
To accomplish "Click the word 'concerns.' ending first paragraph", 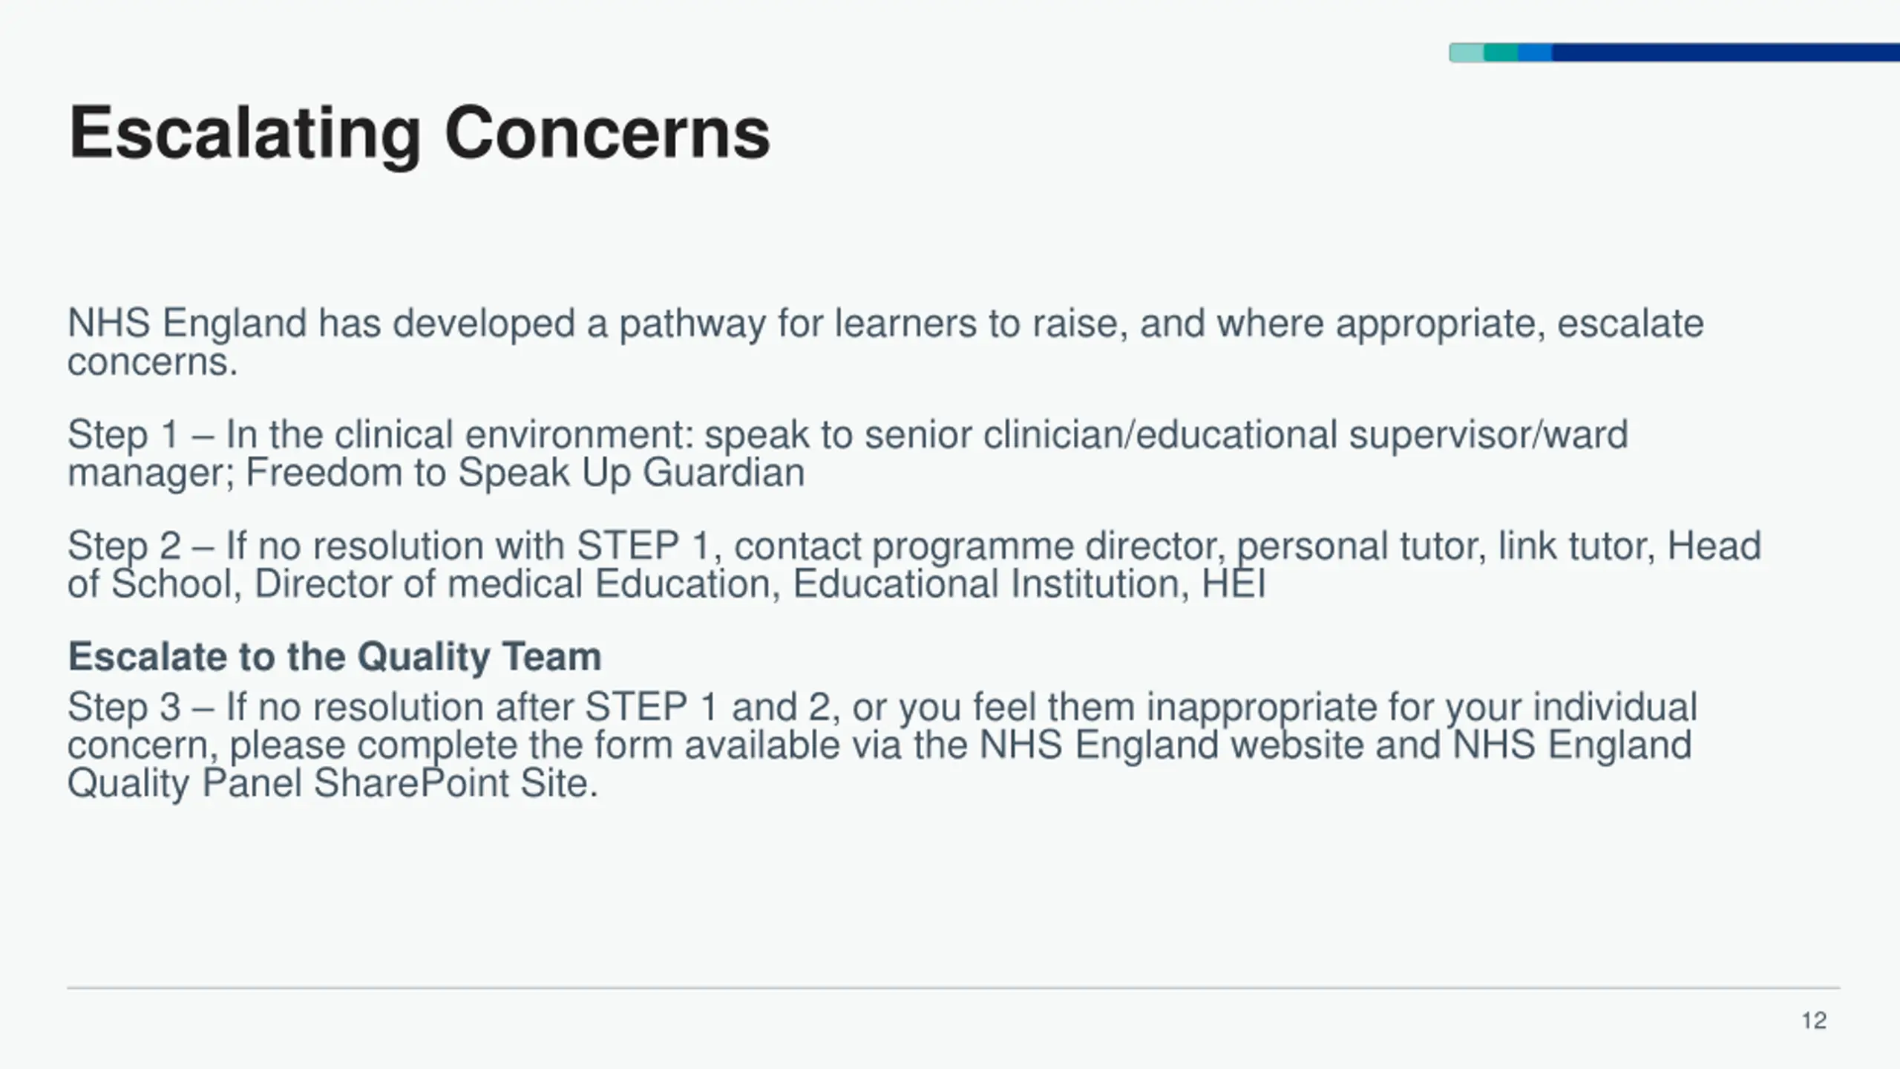I will tap(153, 363).
